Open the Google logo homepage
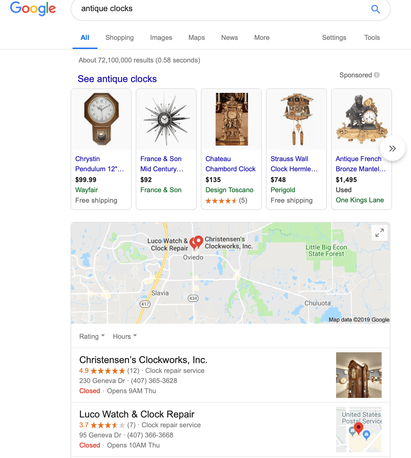The width and height of the screenshot is (411, 458). (x=33, y=8)
